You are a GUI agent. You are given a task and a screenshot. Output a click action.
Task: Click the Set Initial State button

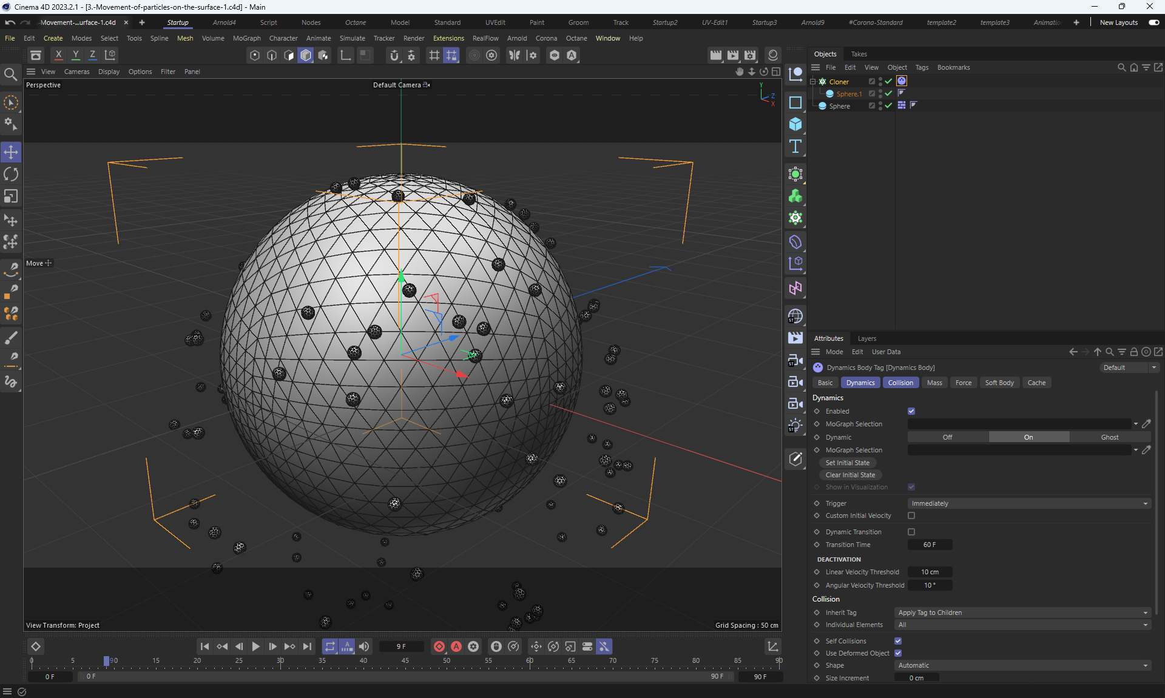847,463
